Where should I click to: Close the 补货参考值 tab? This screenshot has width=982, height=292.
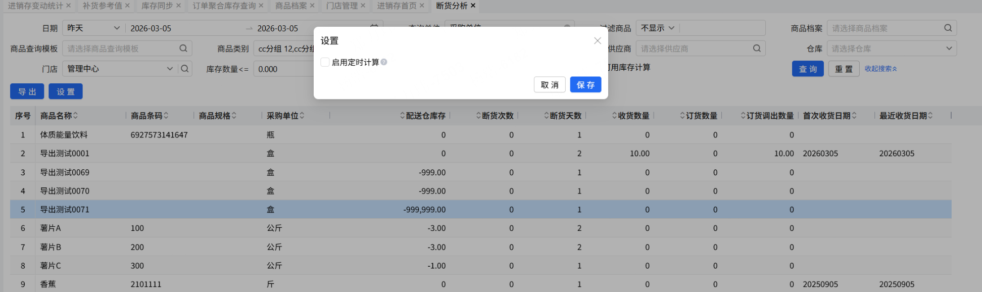127,6
